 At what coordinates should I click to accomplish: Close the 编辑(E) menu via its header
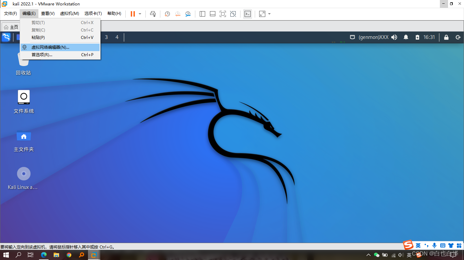coord(29,14)
